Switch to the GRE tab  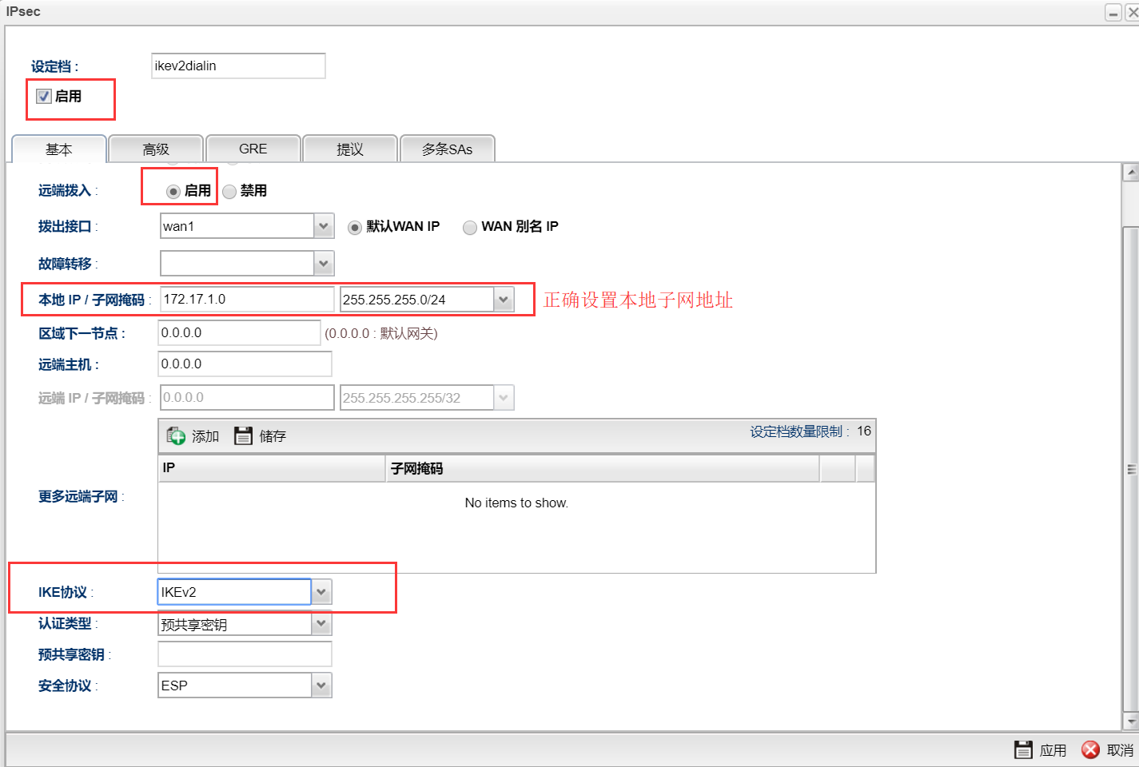click(x=253, y=149)
